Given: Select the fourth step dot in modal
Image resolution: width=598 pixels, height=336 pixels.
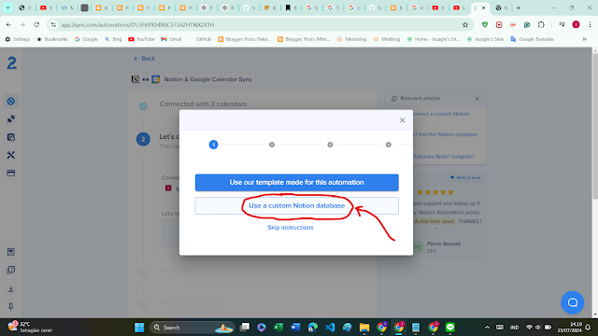Looking at the screenshot, I should pyautogui.click(x=389, y=145).
